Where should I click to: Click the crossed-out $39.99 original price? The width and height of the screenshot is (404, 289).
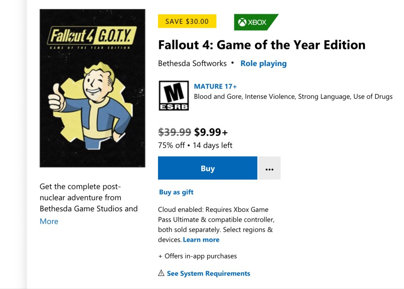(175, 132)
